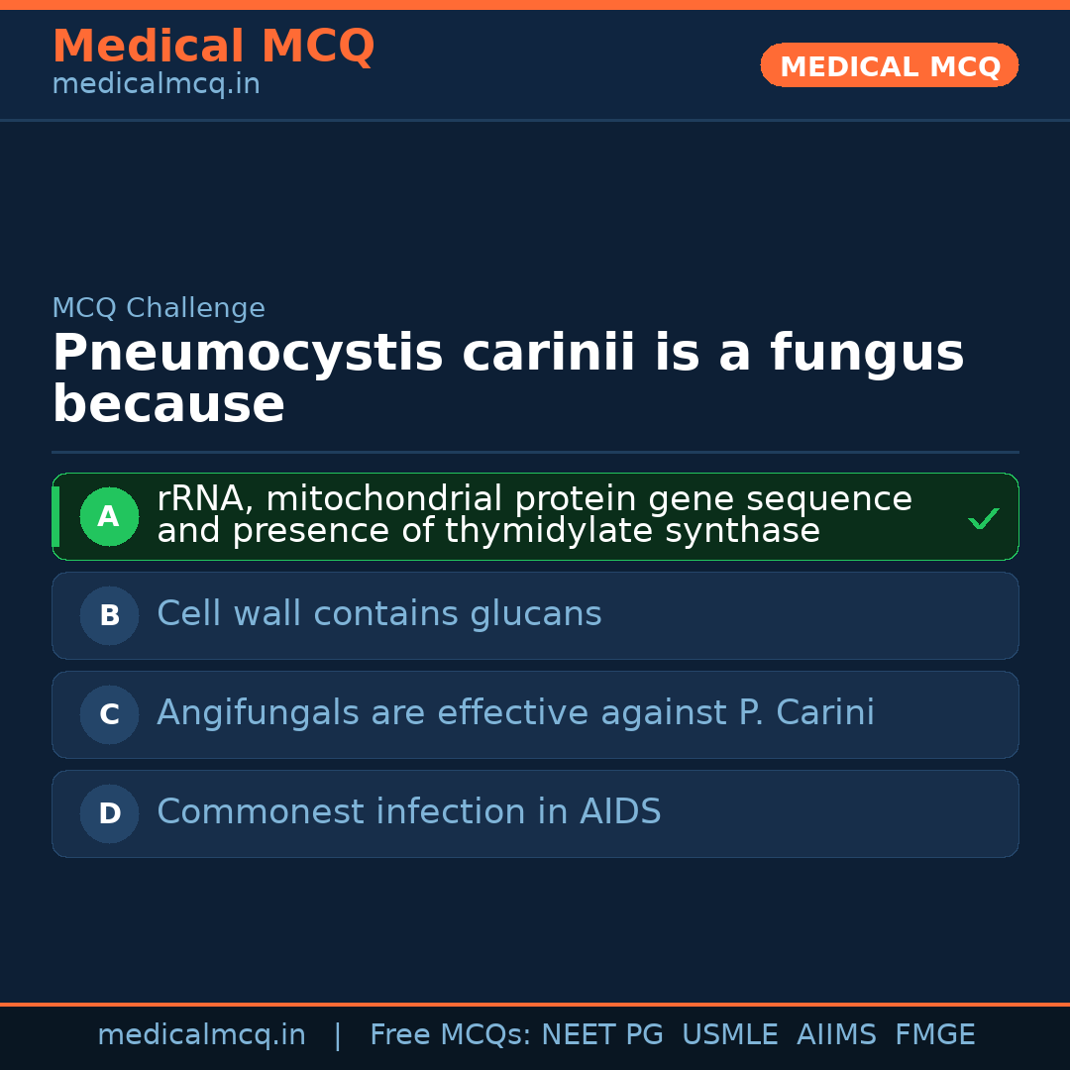Select answer 'Angifungals are effective against P. Carini'
Viewport: 1070px width, 1070px height.
pos(515,713)
